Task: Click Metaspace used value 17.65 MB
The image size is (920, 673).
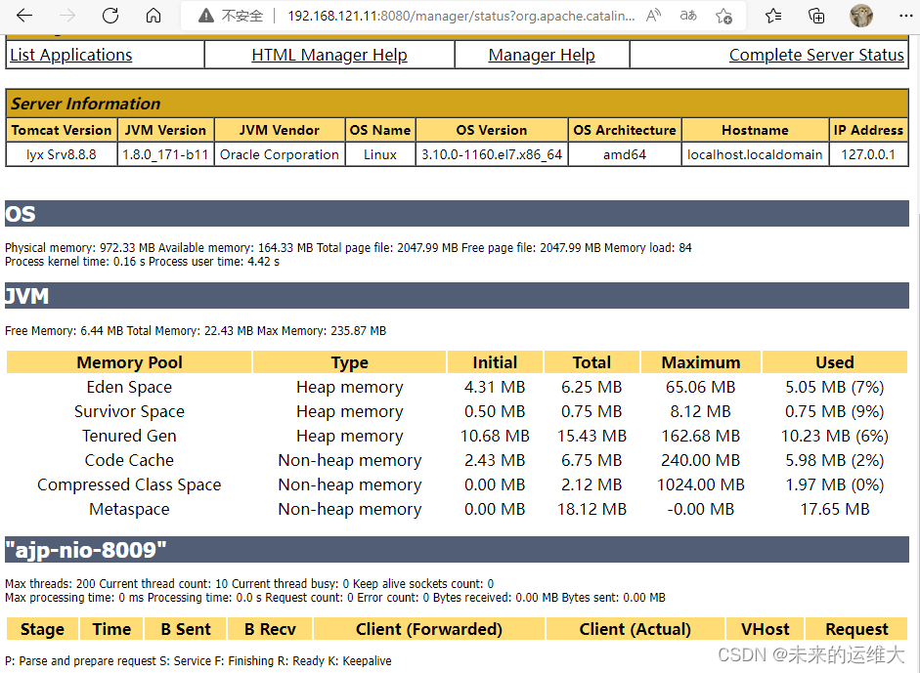Action: coord(834,509)
